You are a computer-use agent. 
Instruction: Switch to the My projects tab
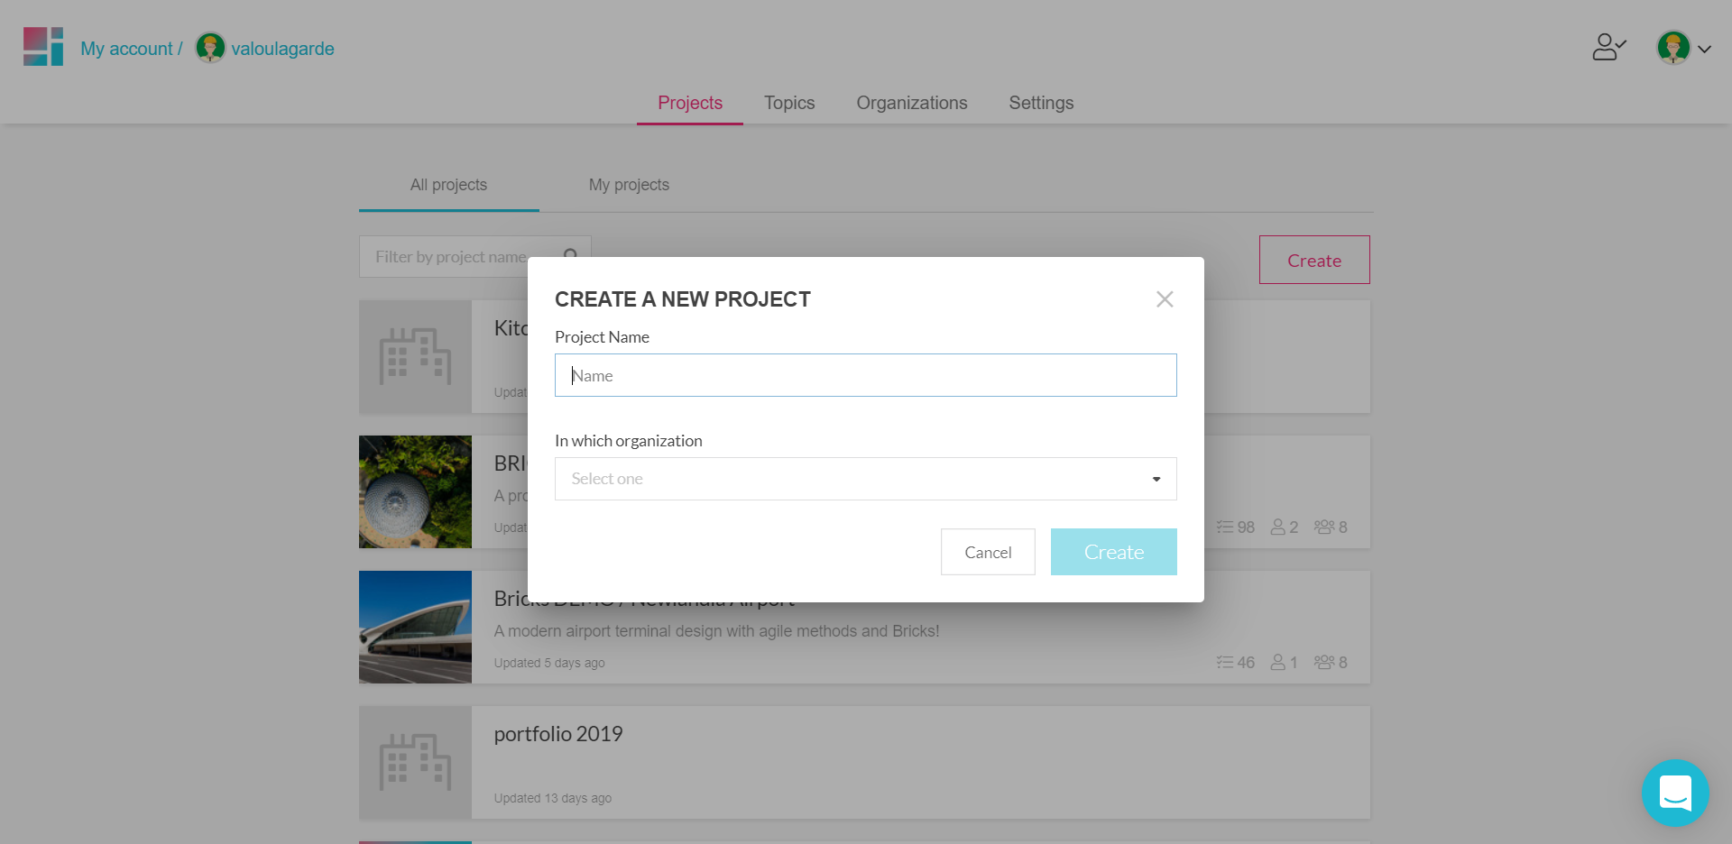(629, 185)
